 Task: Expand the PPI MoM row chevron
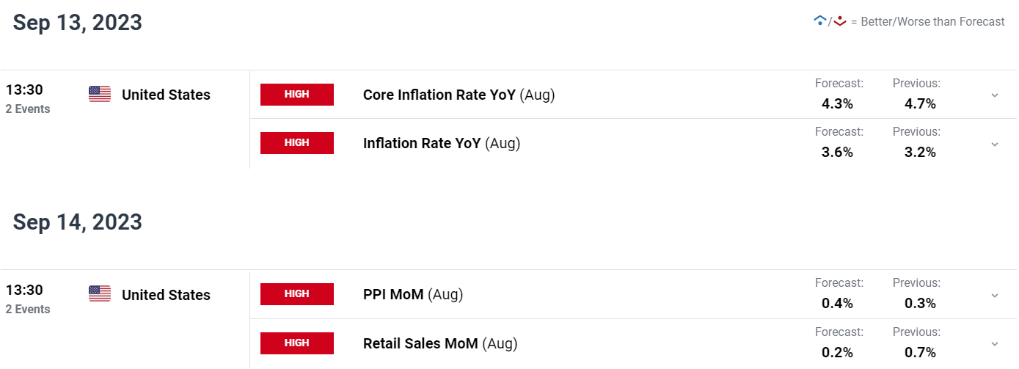995,295
